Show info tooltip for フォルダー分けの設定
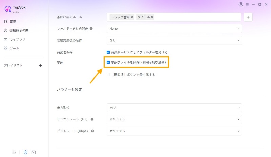The image size is (271, 157). tap(91, 29)
